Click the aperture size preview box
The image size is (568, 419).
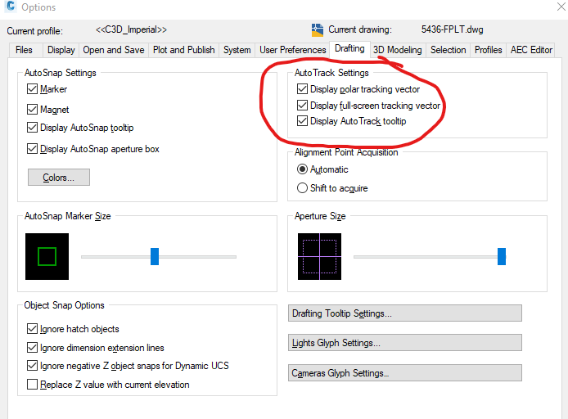(x=319, y=256)
